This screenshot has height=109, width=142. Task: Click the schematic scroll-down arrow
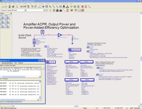[141, 104]
